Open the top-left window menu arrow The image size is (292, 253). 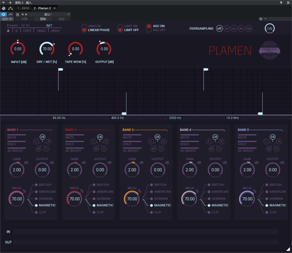click(x=3, y=3)
